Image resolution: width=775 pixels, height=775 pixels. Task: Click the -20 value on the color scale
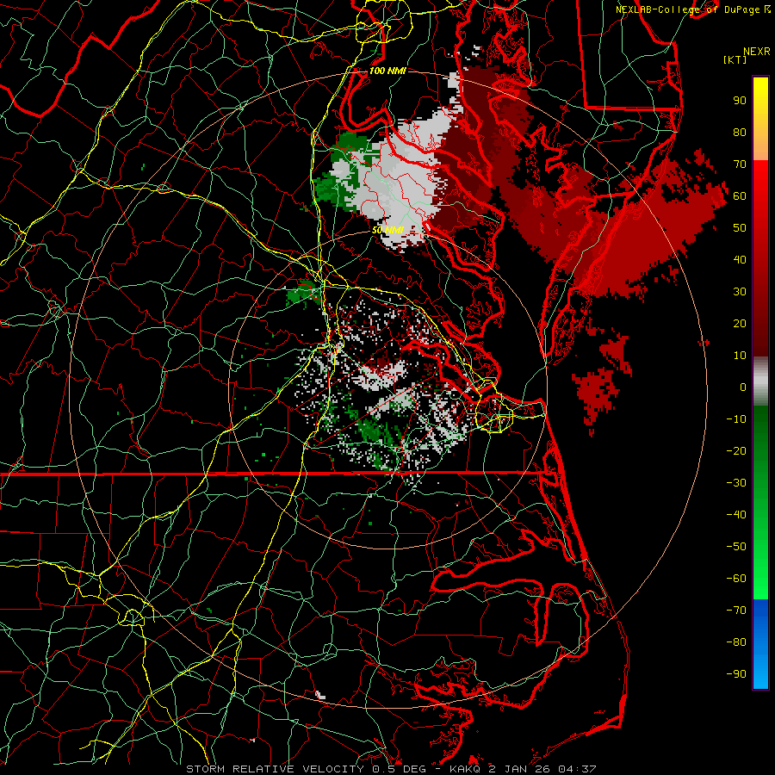[x=736, y=451]
